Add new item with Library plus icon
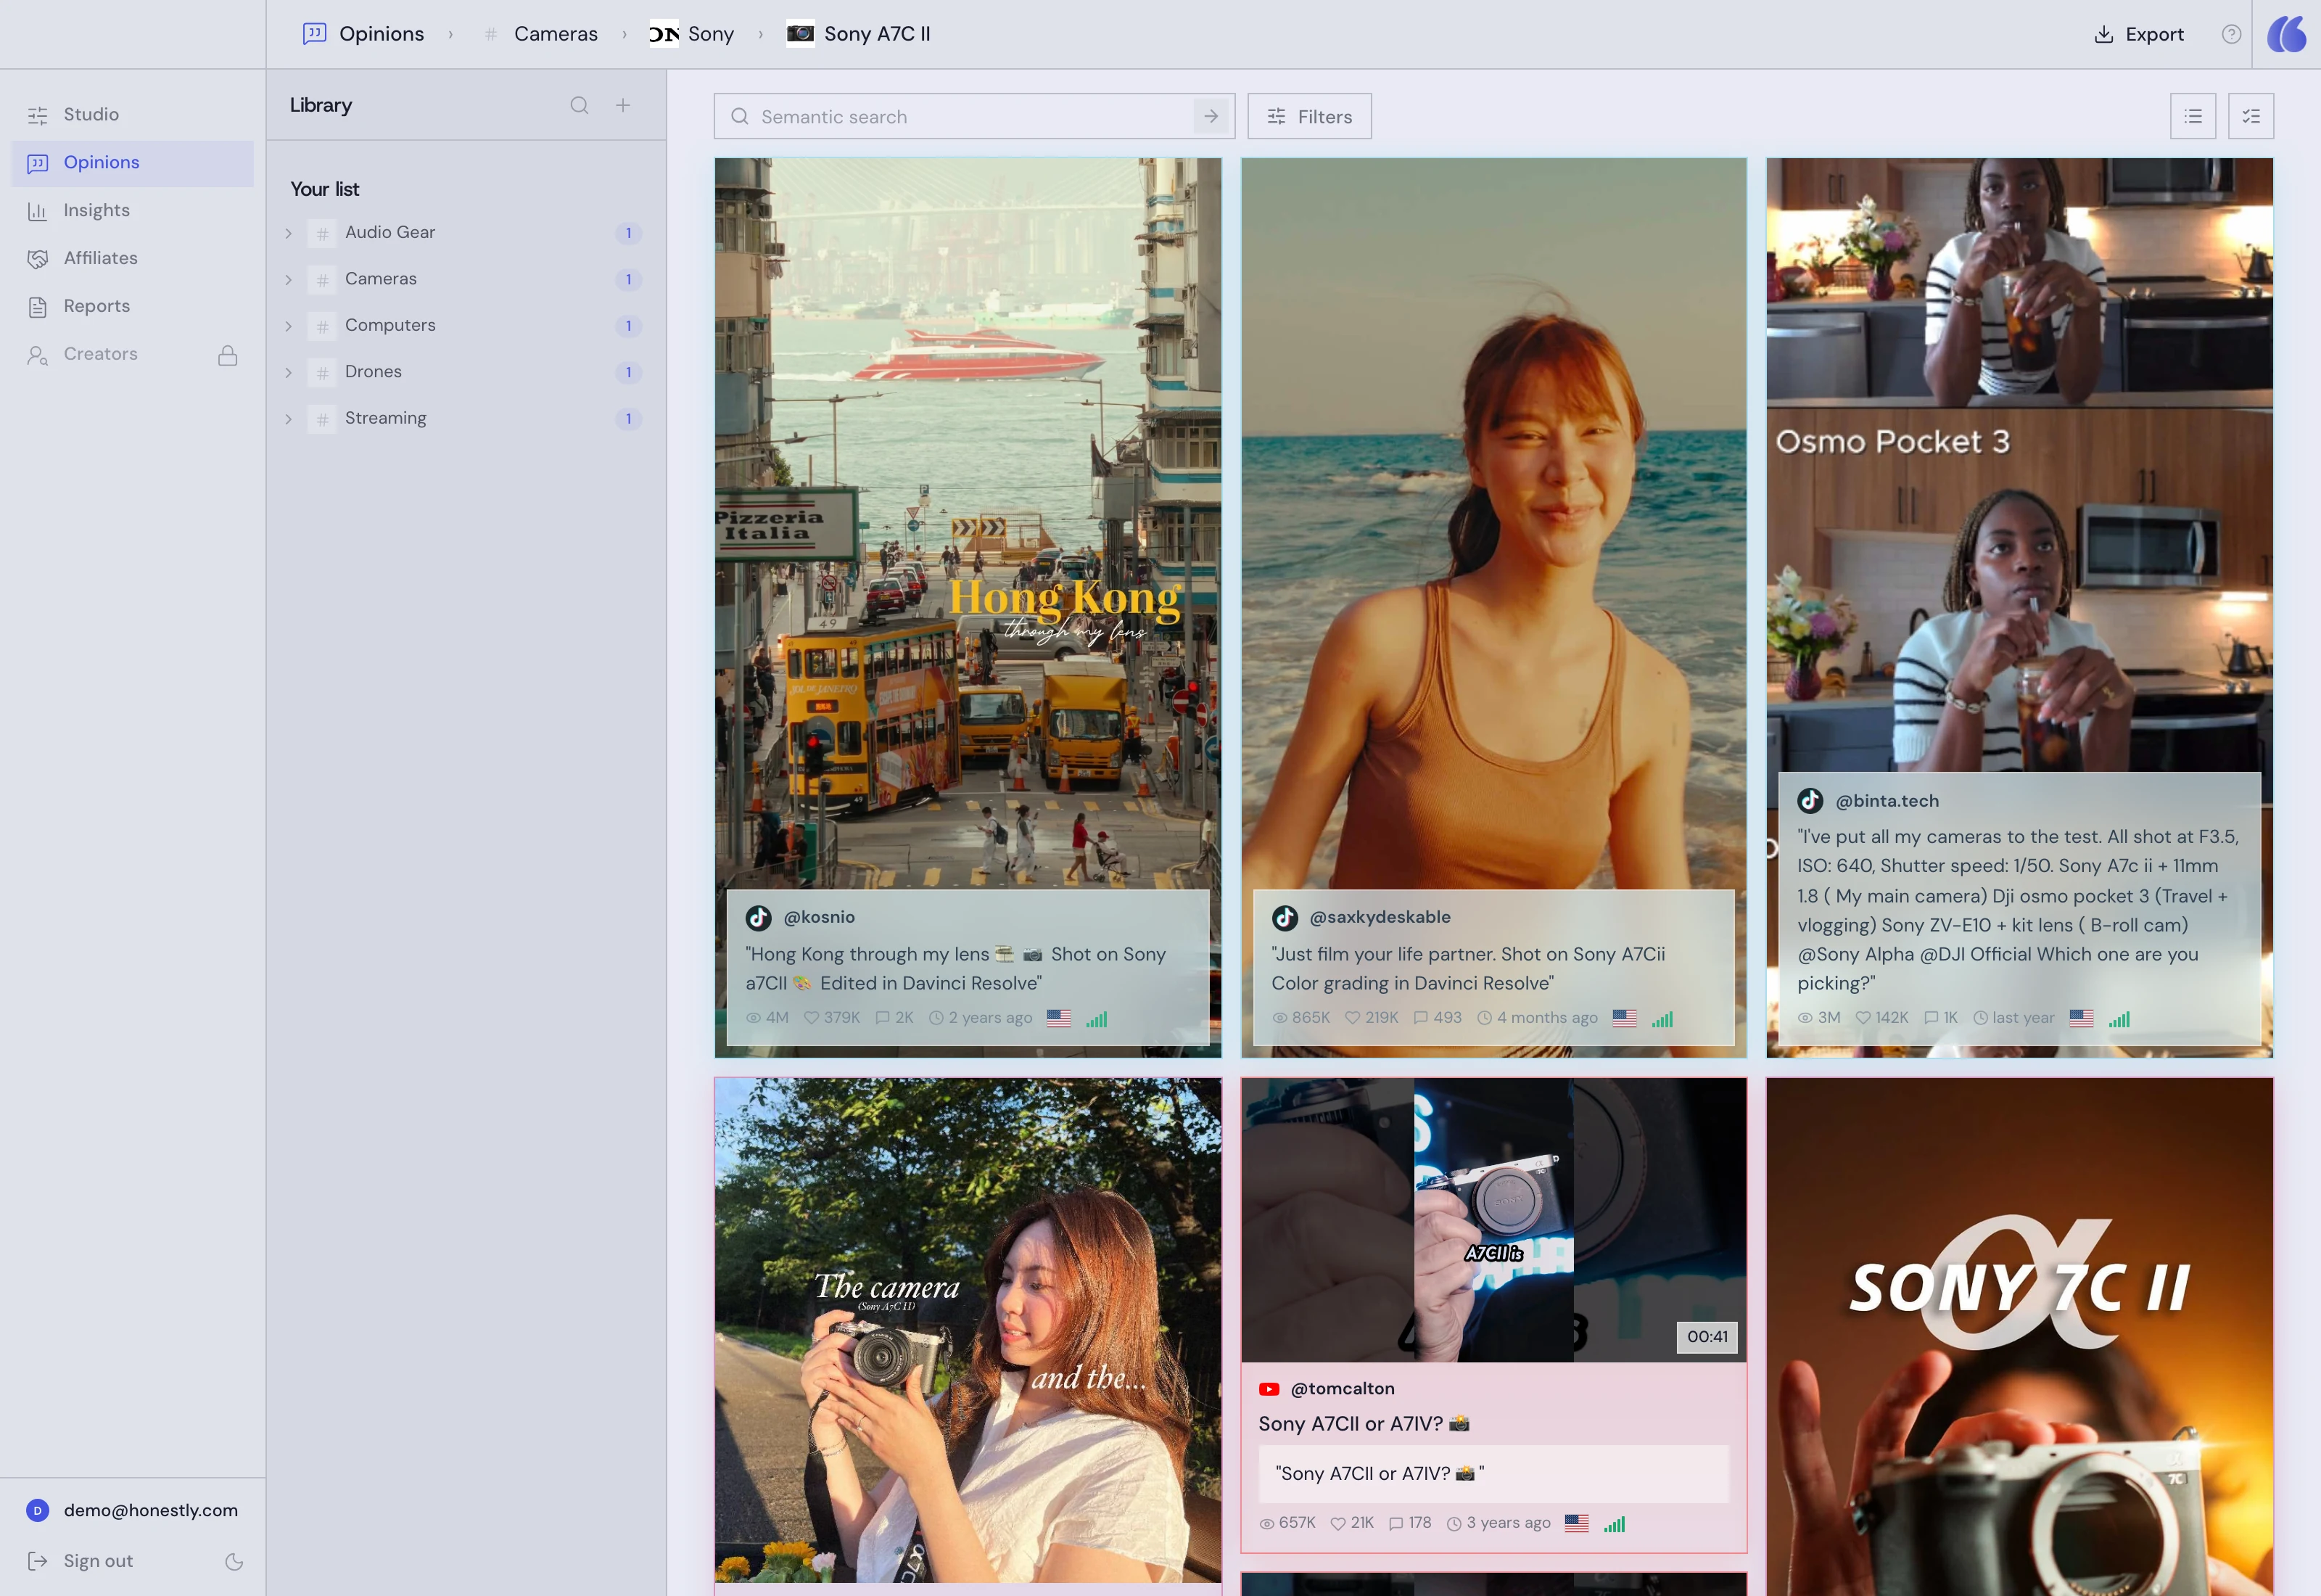 pyautogui.click(x=623, y=106)
